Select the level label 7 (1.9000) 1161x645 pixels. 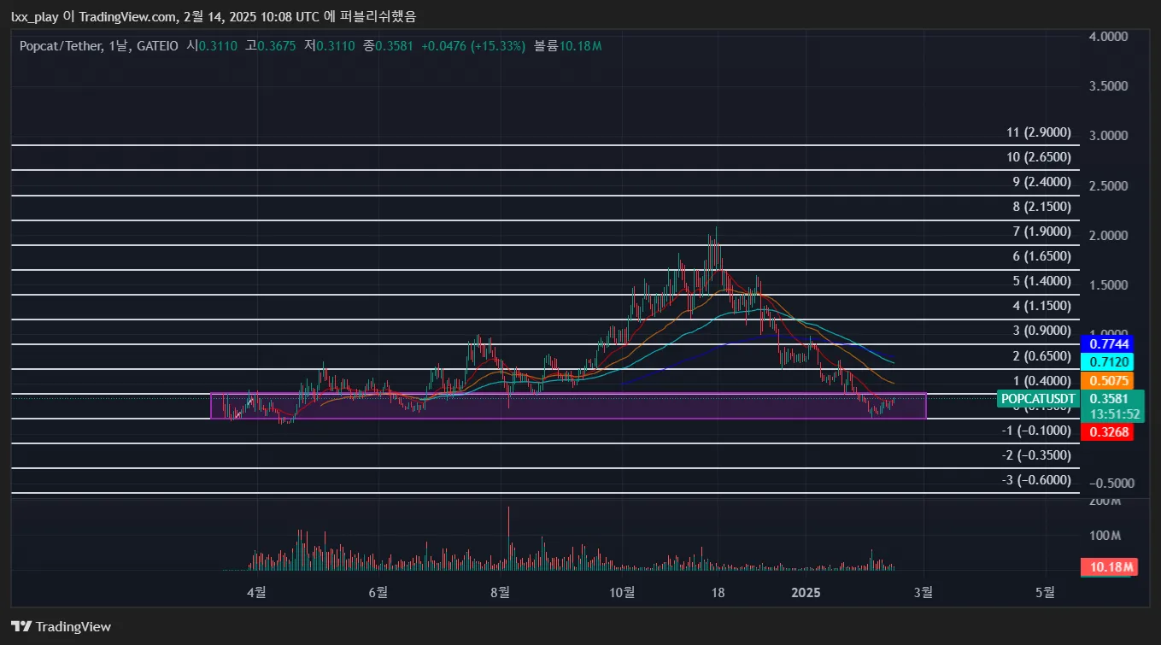[x=1042, y=232]
